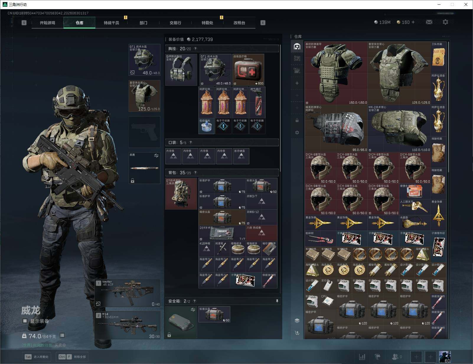Open warehouse sidebar gear settings

click(297, 133)
